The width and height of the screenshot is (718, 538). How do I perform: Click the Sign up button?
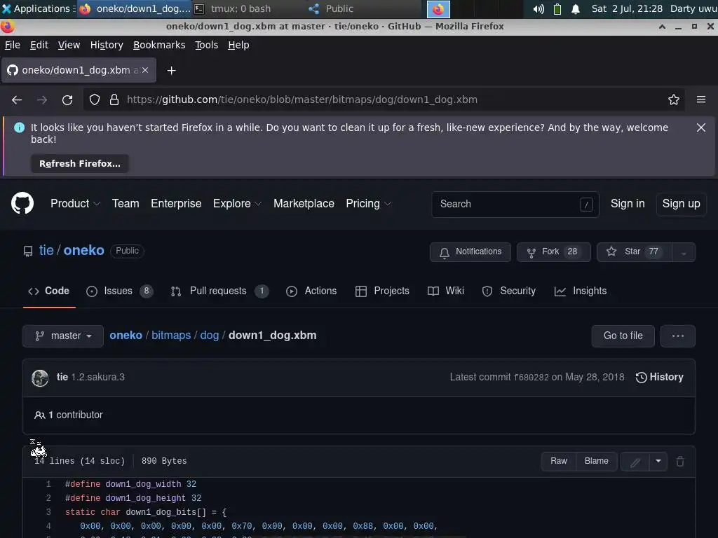(x=681, y=204)
